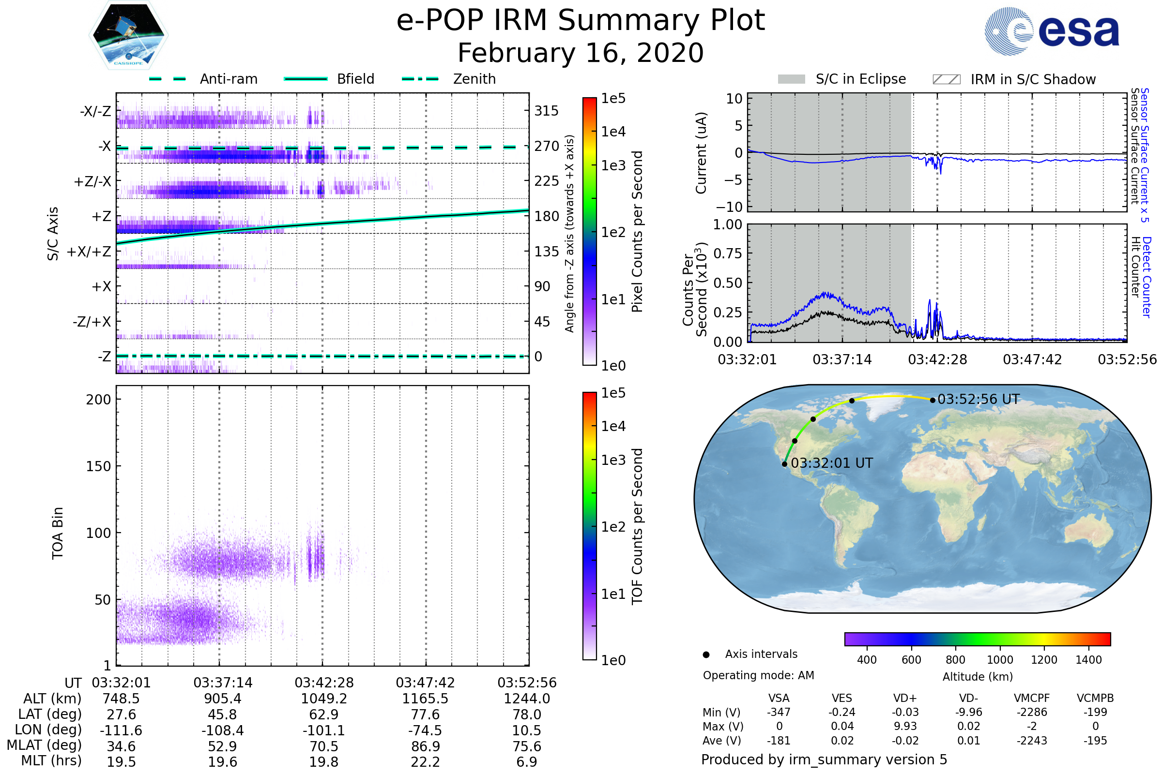1162x774 pixels.
Task: Click the 03:42:28 label under TOA plot
Action: click(324, 683)
